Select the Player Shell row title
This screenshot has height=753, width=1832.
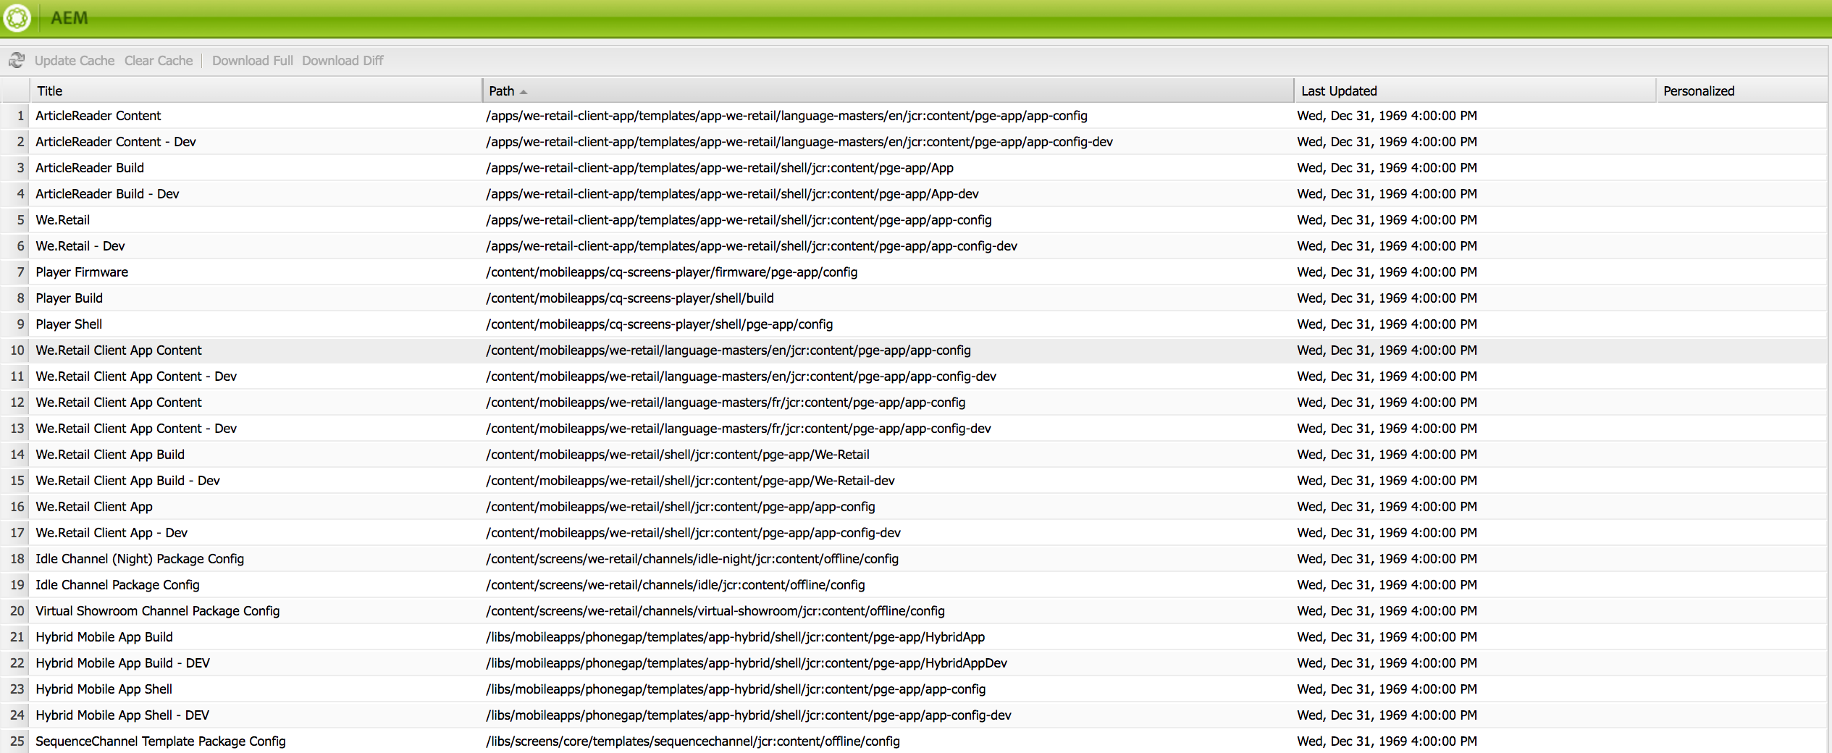(69, 324)
